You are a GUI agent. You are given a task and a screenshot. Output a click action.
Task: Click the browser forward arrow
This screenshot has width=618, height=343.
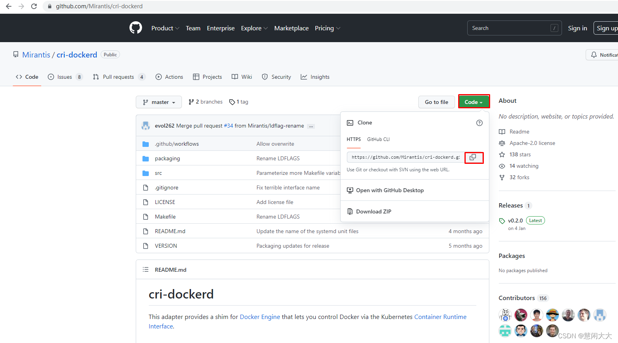[21, 6]
